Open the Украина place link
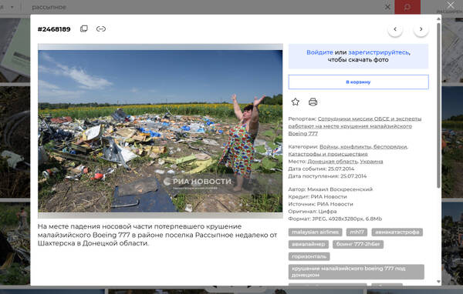 point(371,162)
